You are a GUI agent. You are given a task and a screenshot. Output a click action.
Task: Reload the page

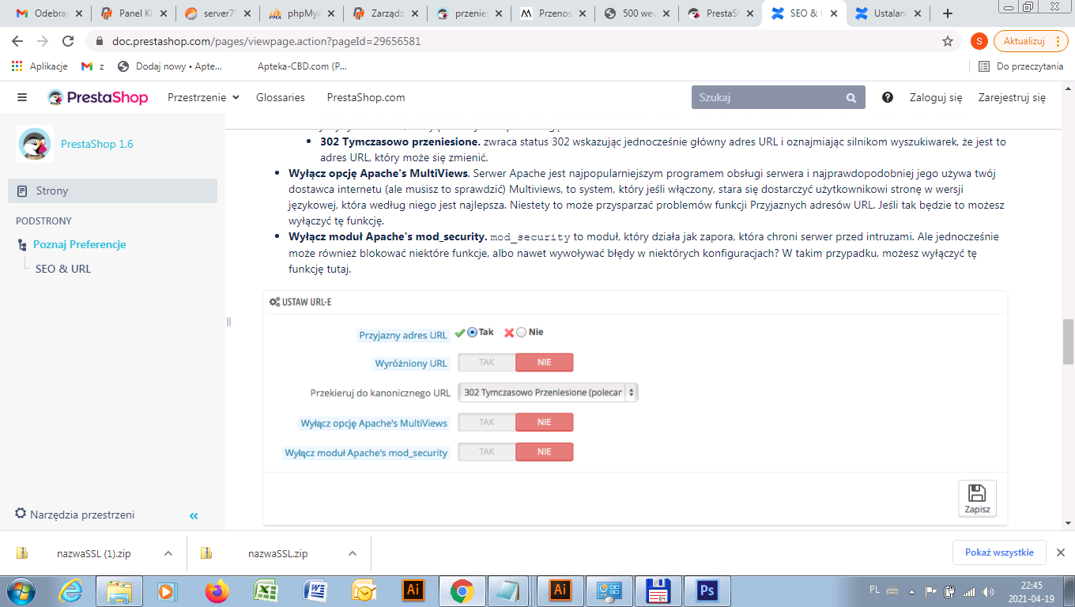[68, 41]
